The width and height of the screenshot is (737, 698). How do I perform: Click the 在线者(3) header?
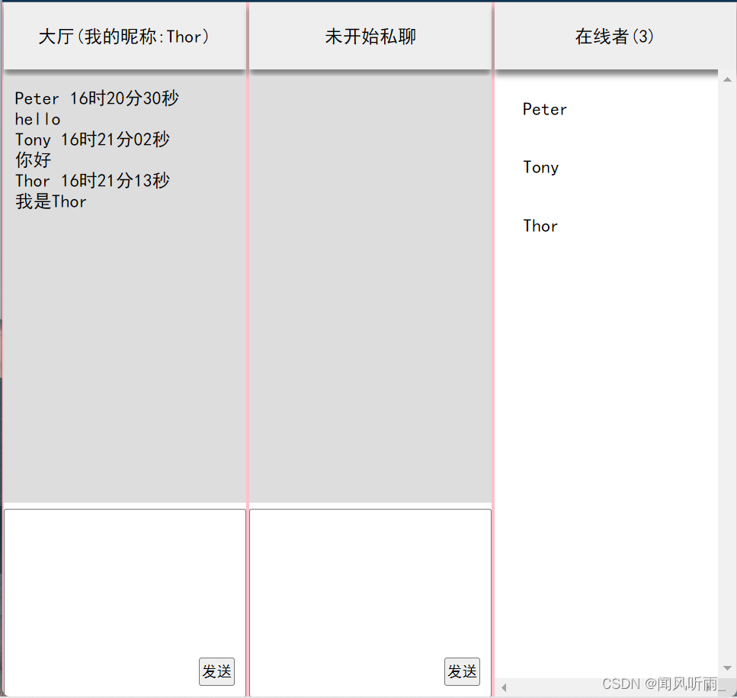[x=615, y=36]
